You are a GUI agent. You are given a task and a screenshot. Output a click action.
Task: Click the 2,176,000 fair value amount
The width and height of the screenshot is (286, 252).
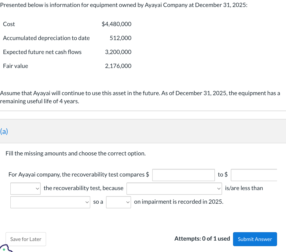[x=118, y=66]
